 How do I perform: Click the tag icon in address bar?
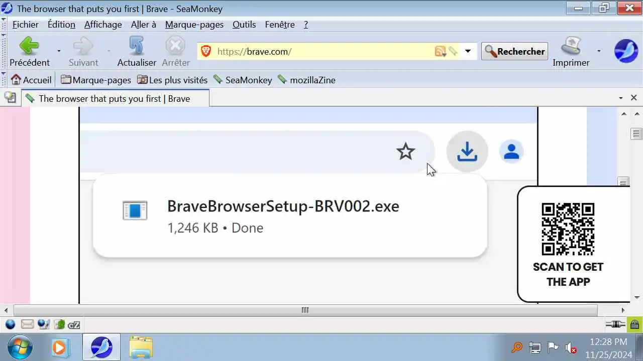tap(453, 51)
